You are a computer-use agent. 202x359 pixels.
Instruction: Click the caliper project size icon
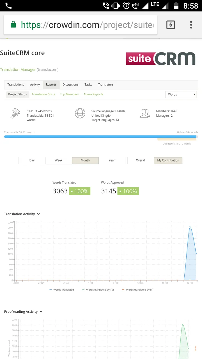pos(15,113)
